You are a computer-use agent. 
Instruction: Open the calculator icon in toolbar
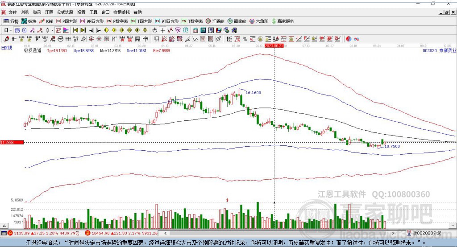point(203,30)
